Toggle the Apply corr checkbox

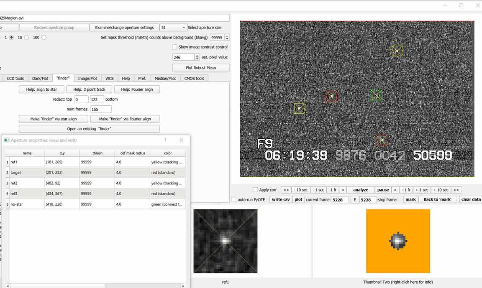[x=255, y=190]
